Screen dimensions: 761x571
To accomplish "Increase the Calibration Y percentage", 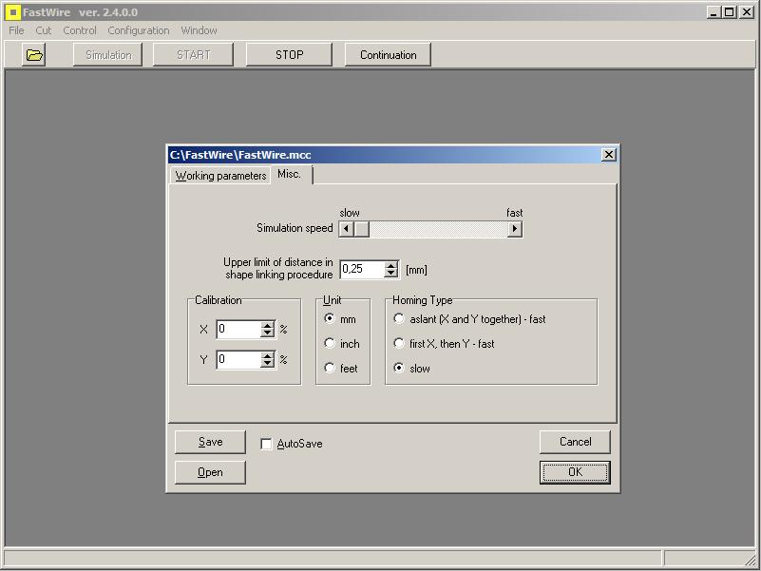I will [x=268, y=355].
